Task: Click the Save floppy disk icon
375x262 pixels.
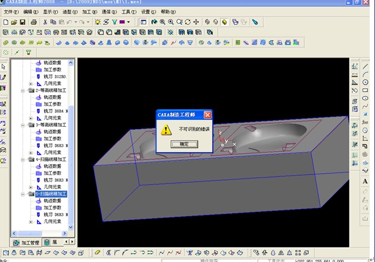Action: (x=23, y=22)
